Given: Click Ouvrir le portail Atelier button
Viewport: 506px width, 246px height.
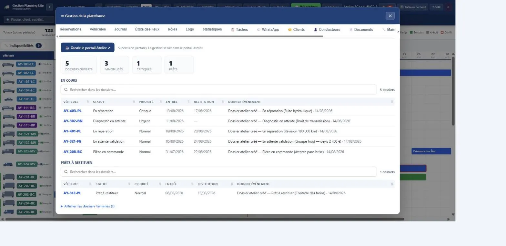Looking at the screenshot, I should click(x=87, y=47).
